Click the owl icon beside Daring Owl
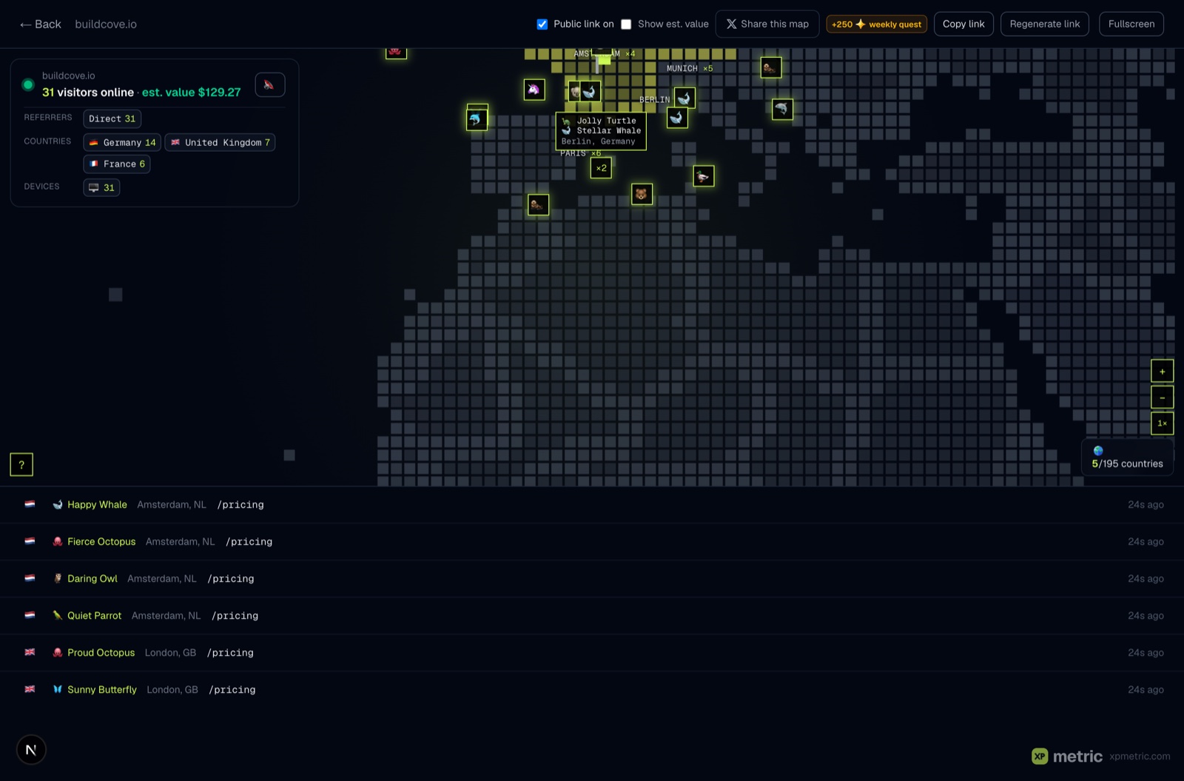This screenshot has height=781, width=1184. pos(58,579)
